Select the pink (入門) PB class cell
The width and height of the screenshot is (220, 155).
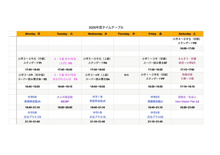click(65, 61)
